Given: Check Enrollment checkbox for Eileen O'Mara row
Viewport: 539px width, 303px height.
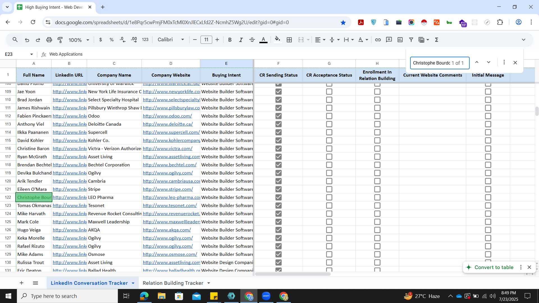Looking at the screenshot, I should [x=377, y=189].
